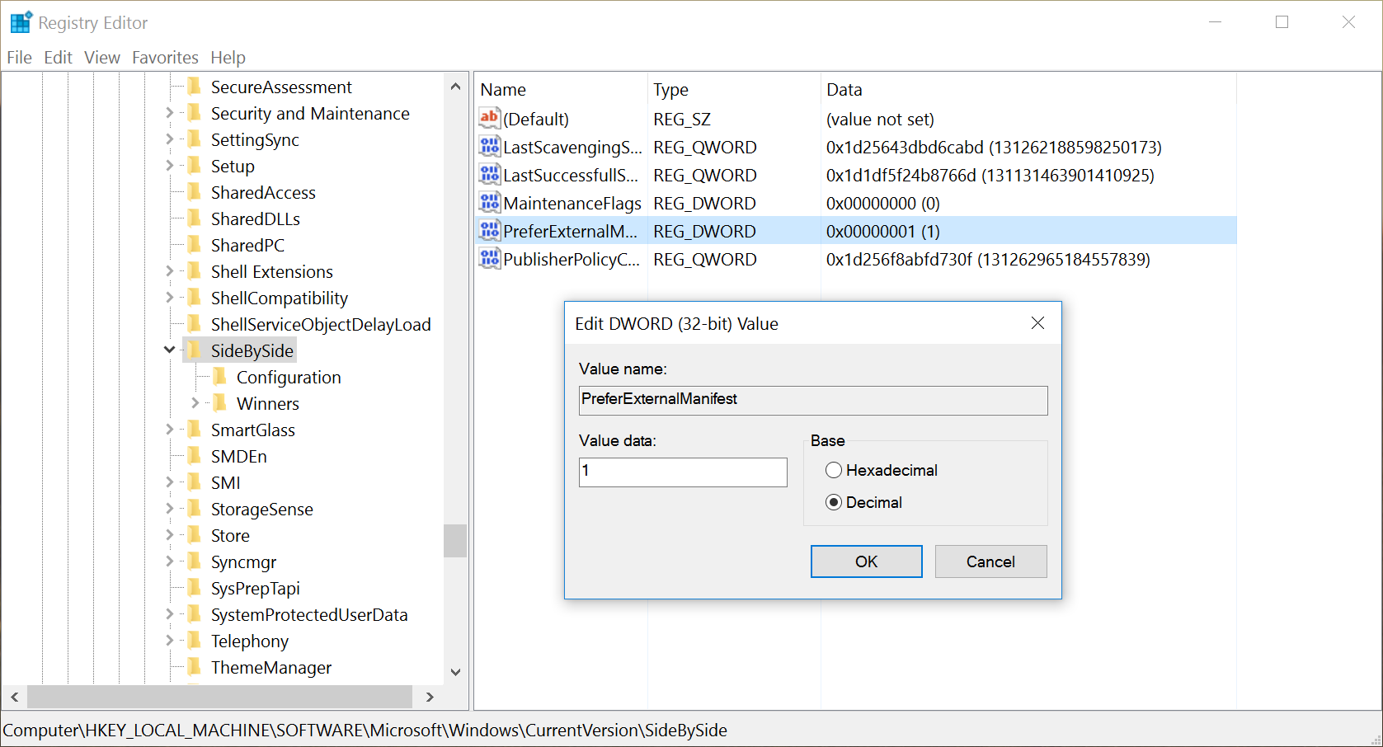This screenshot has width=1383, height=747.
Task: Cancel the Edit DWORD dialog
Action: 991,561
